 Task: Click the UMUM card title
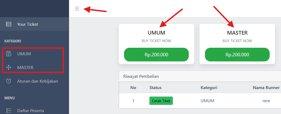(x=156, y=33)
